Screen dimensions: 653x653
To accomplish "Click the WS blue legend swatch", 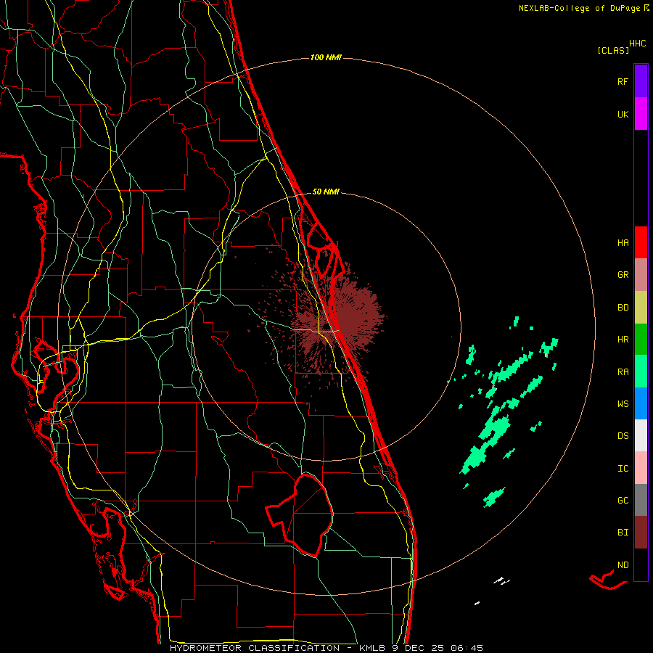I will point(641,403).
